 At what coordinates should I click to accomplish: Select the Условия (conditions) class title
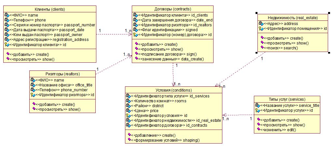tap(173, 90)
